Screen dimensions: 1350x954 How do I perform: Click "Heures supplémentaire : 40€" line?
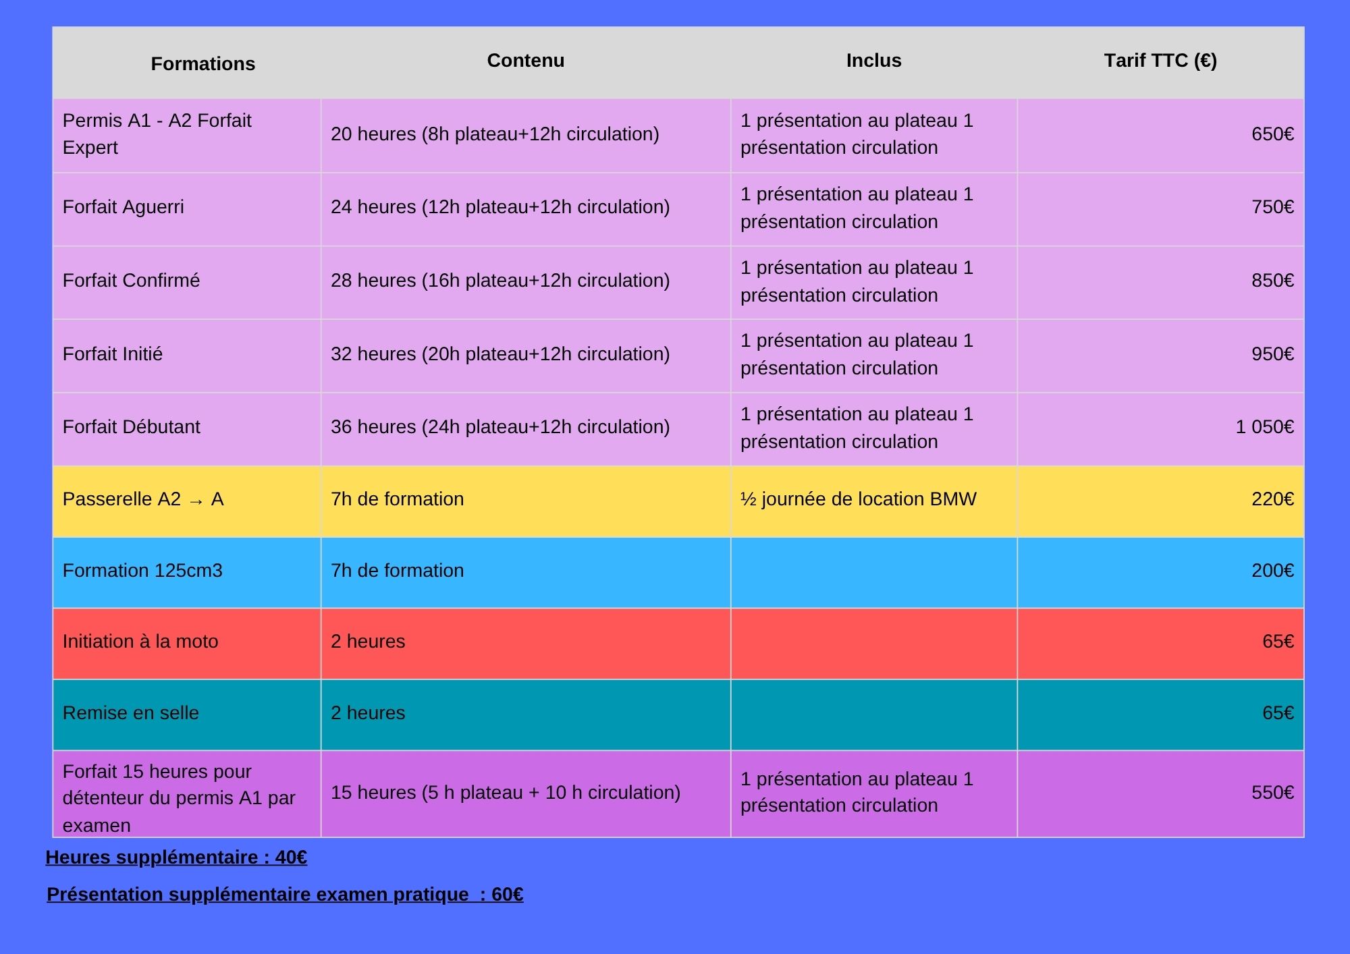click(x=176, y=858)
